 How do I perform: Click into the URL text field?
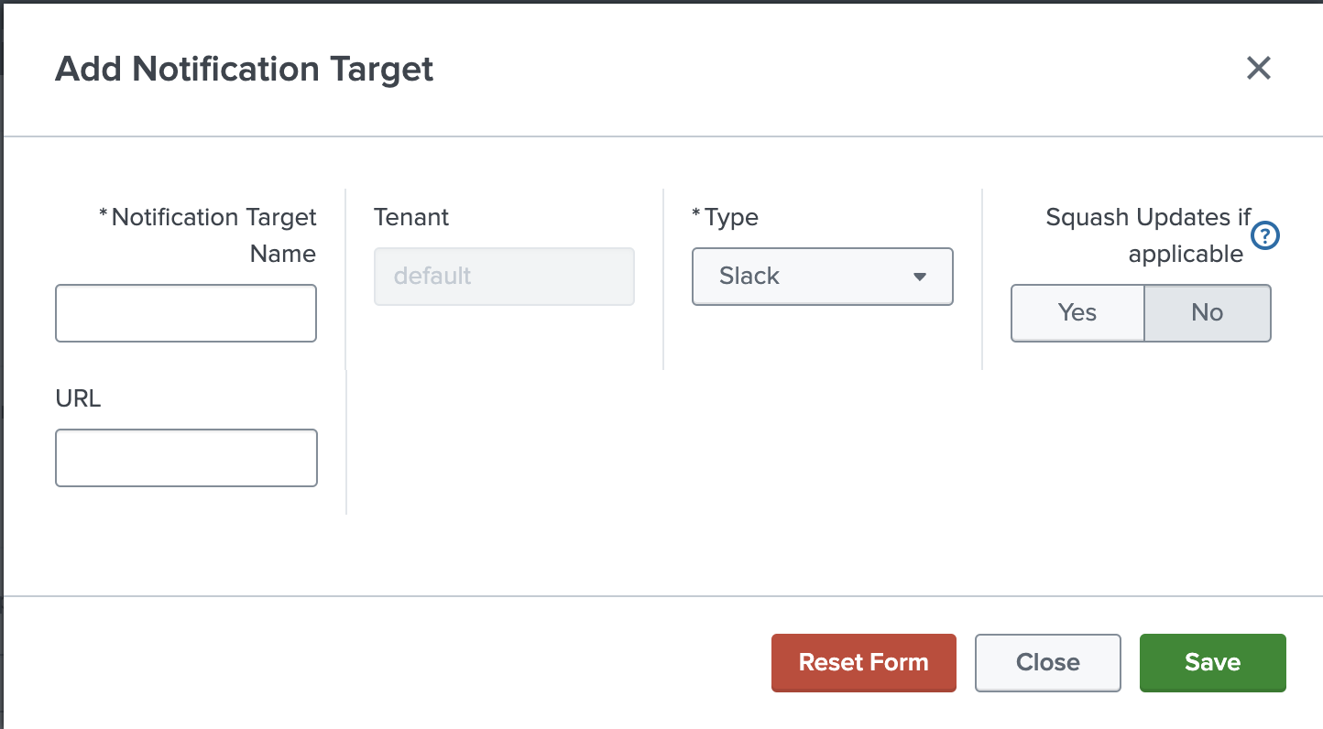[186, 458]
